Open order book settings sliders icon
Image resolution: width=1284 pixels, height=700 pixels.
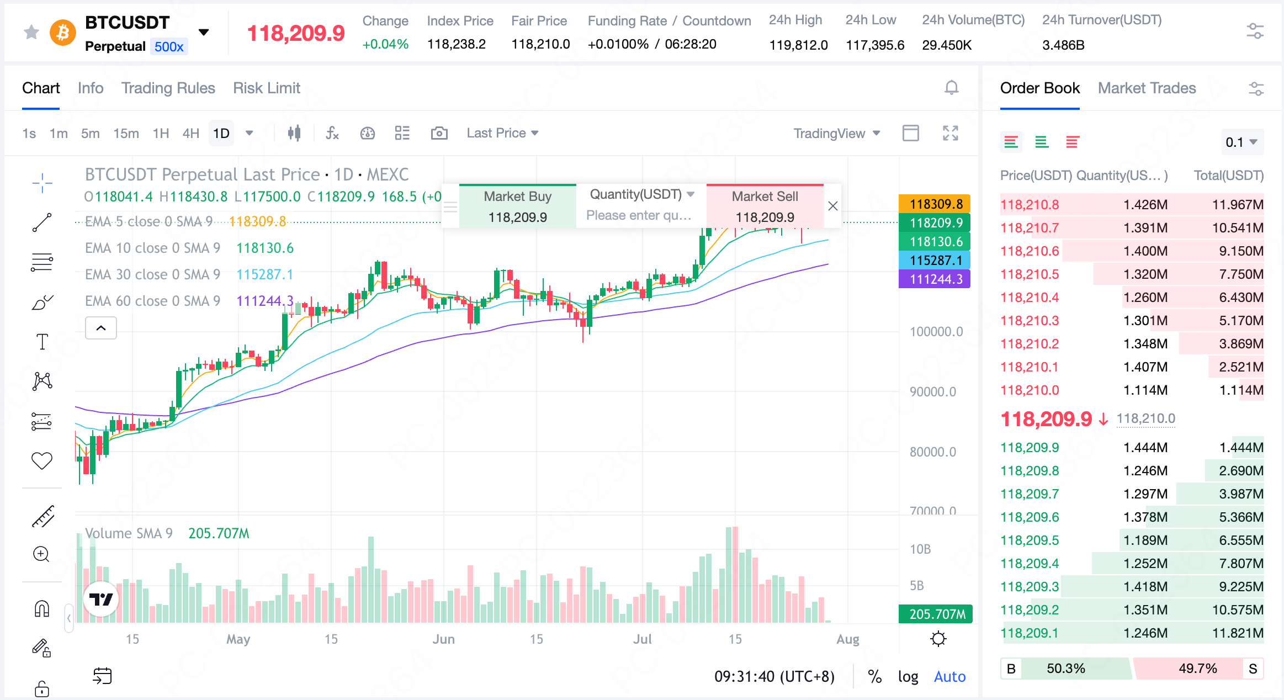[1256, 88]
